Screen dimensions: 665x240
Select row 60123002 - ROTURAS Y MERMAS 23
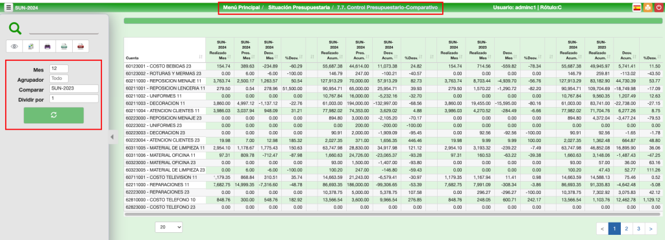[x=392, y=74]
